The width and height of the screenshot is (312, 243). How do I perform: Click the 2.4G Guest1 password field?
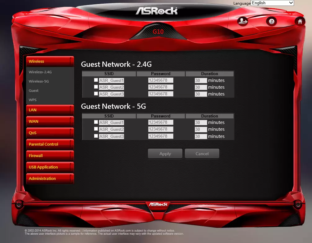pos(161,80)
